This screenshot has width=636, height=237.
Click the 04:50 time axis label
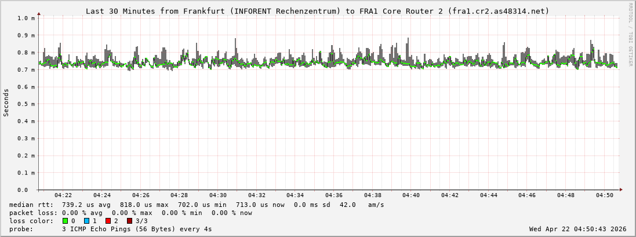pos(605,196)
